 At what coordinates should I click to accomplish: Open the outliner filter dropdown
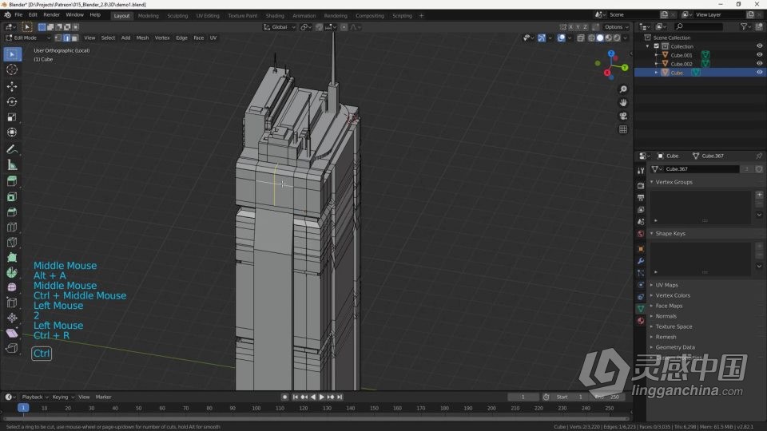click(745, 27)
